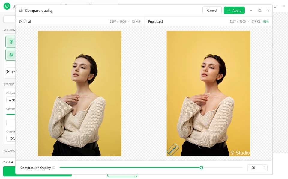Click the Original panel label
The image size is (288, 179).
pos(25,22)
